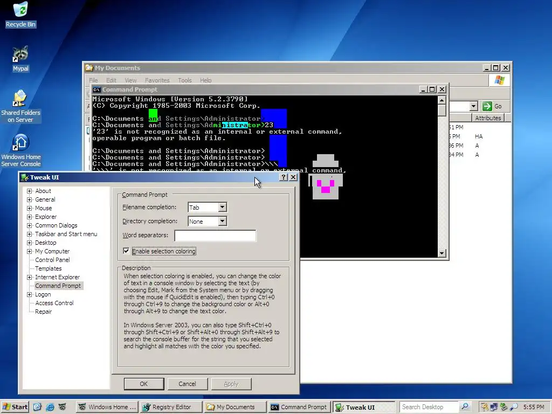Click the green Go arrow in My Documents
The height and width of the screenshot is (414, 552).
coord(487,106)
